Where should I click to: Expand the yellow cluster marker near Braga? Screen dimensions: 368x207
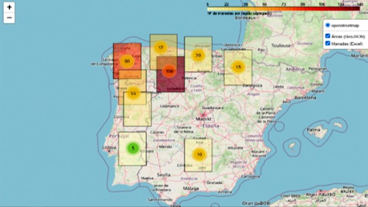[x=133, y=93]
